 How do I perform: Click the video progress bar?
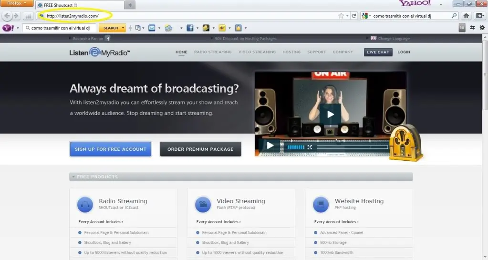point(353,147)
